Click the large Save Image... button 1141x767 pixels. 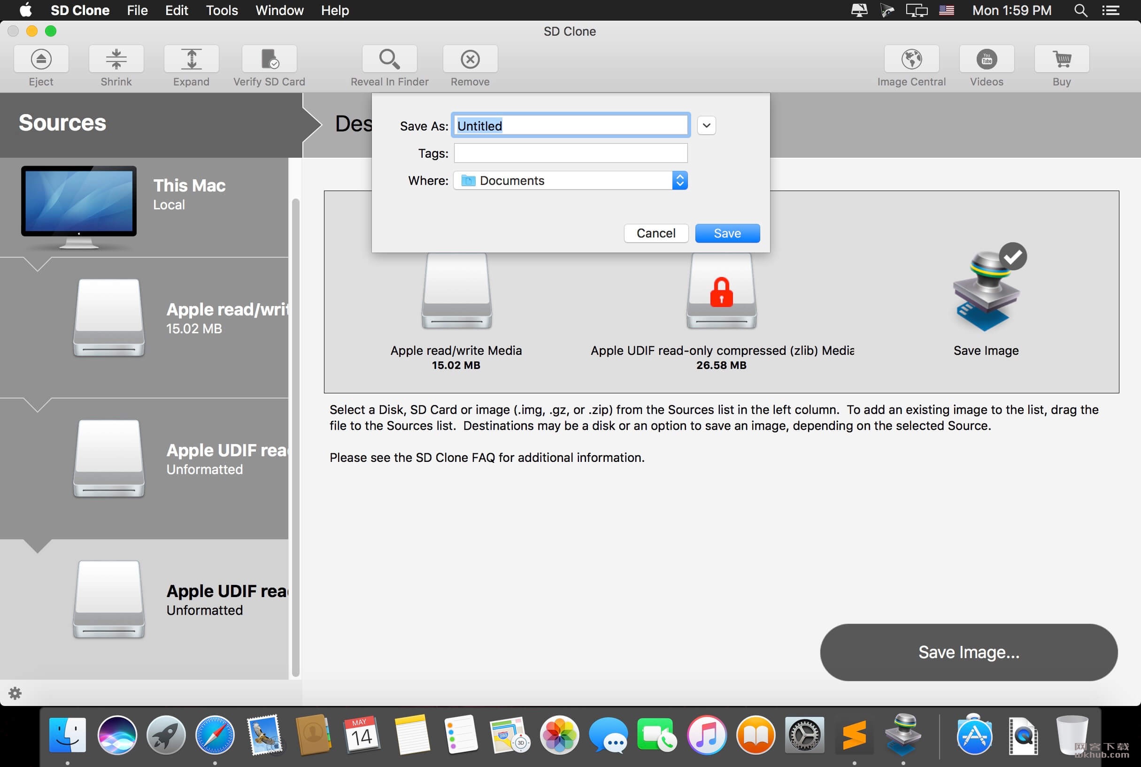pyautogui.click(x=969, y=652)
